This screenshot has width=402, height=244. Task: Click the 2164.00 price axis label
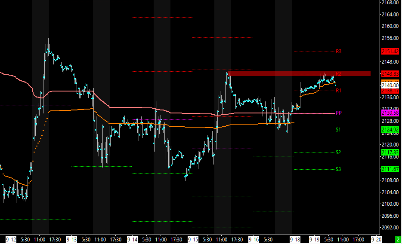[x=390, y=14]
